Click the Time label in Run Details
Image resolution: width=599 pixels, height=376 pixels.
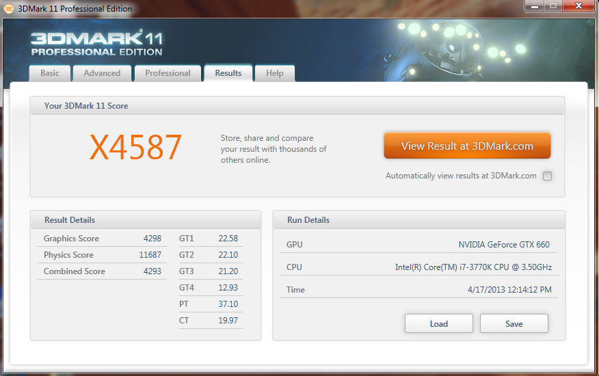pyautogui.click(x=295, y=290)
